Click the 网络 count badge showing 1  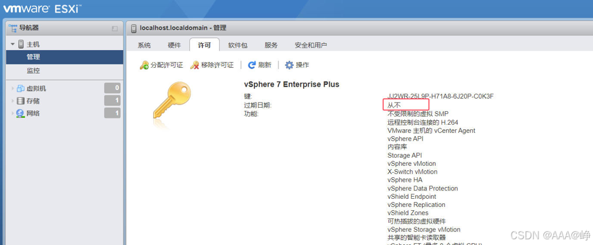112,113
